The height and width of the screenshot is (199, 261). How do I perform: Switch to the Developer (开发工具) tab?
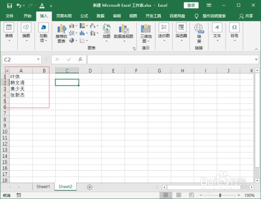[153, 16]
